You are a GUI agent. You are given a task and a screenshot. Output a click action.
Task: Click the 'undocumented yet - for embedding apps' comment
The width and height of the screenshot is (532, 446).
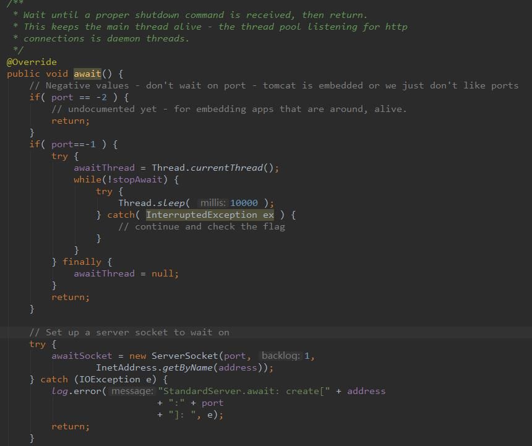(229, 109)
